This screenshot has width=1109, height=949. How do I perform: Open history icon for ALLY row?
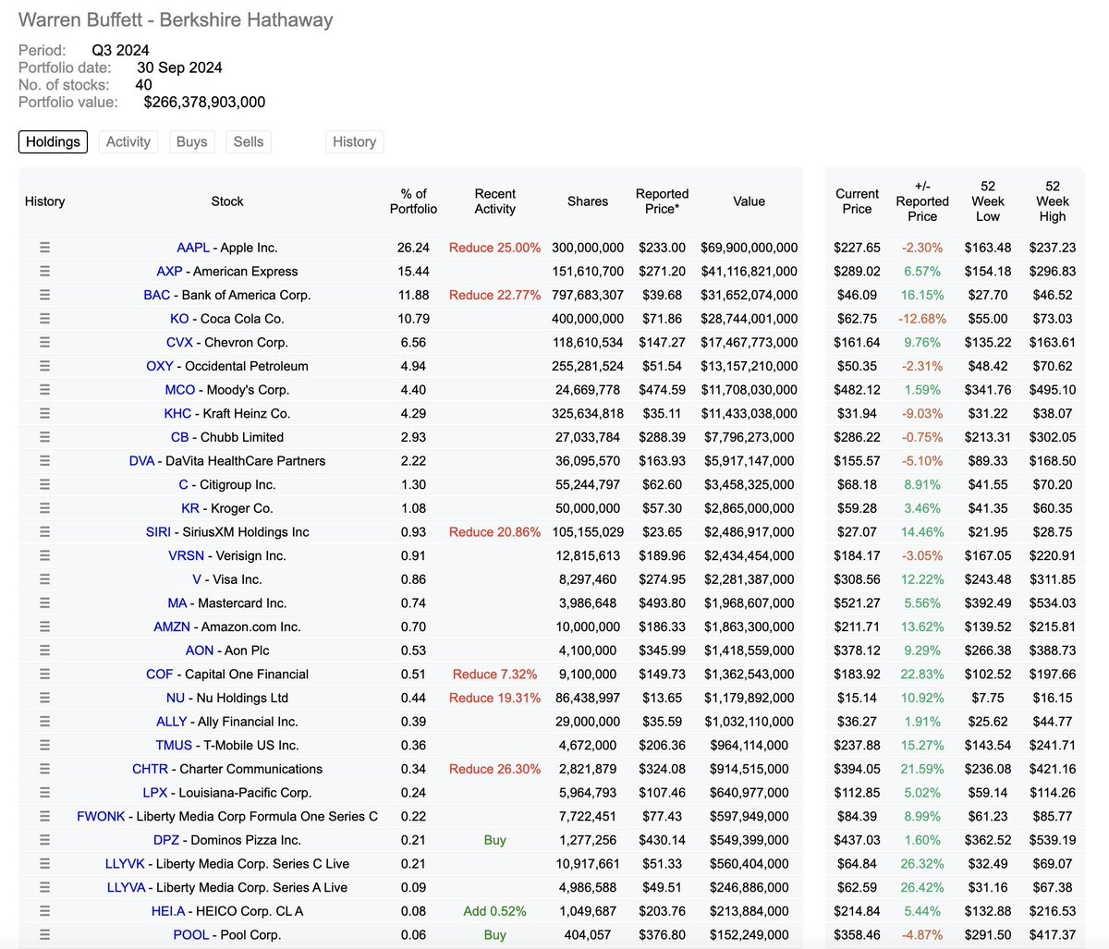click(44, 722)
